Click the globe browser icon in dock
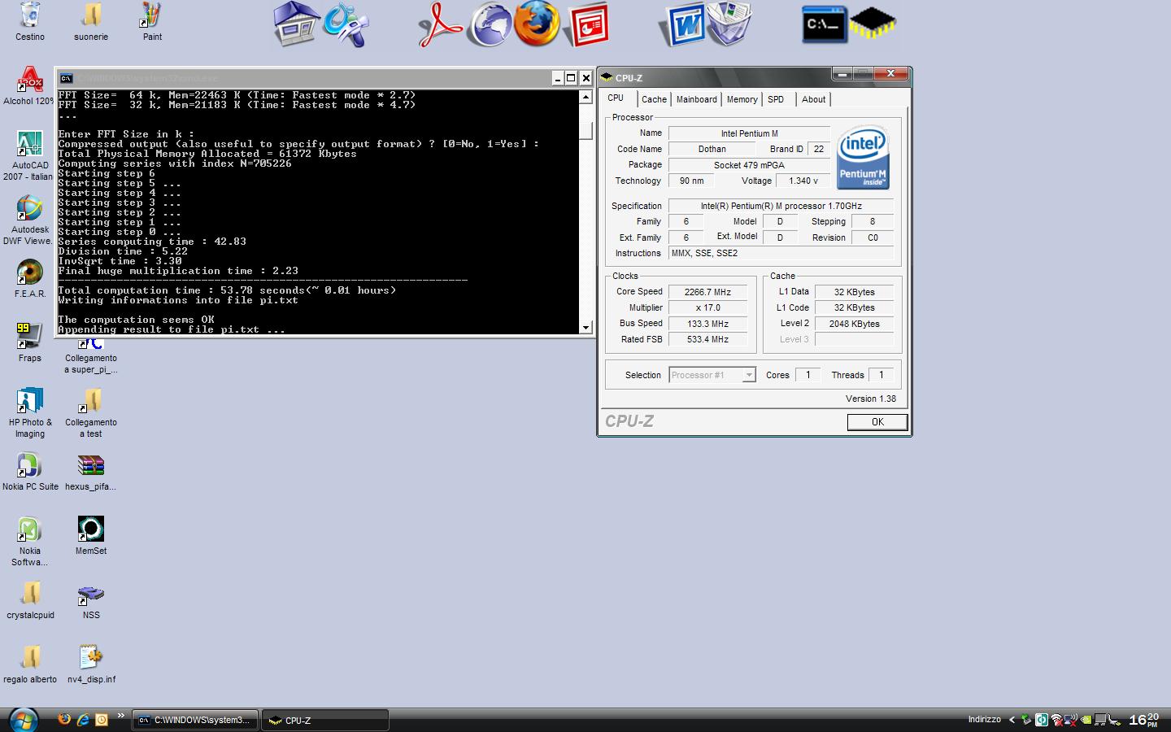The height and width of the screenshot is (732, 1171). tap(489, 24)
